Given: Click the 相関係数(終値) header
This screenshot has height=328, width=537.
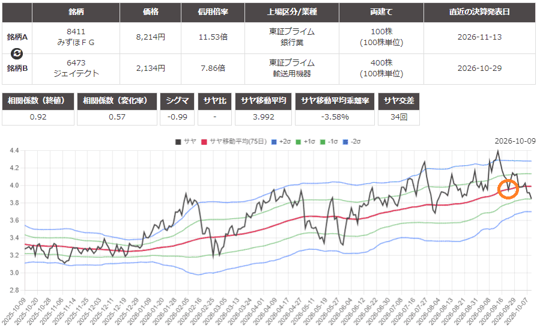Looking at the screenshot, I should (38, 101).
